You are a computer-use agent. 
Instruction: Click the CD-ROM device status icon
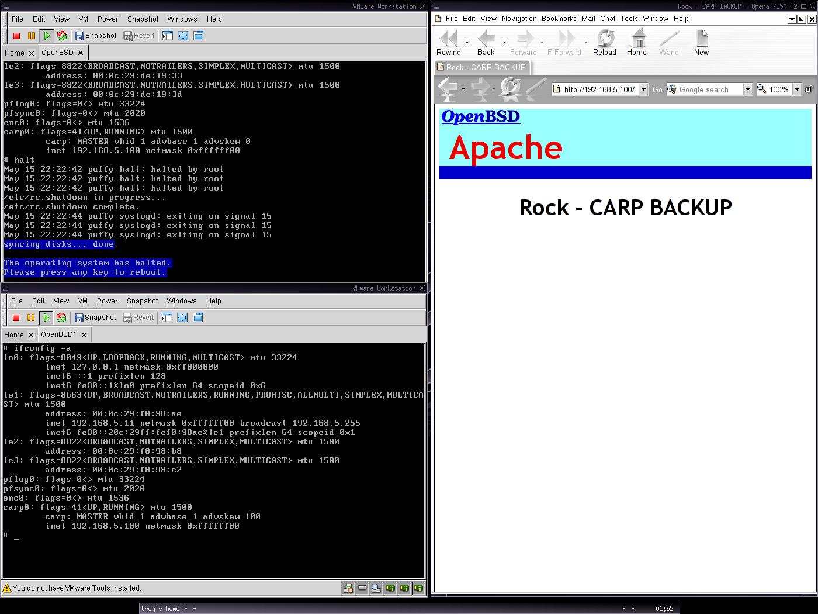pyautogui.click(x=376, y=588)
